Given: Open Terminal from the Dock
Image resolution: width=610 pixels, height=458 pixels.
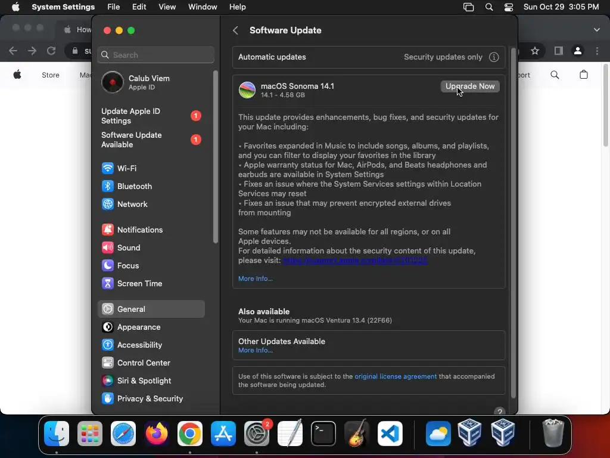Looking at the screenshot, I should pyautogui.click(x=323, y=434).
